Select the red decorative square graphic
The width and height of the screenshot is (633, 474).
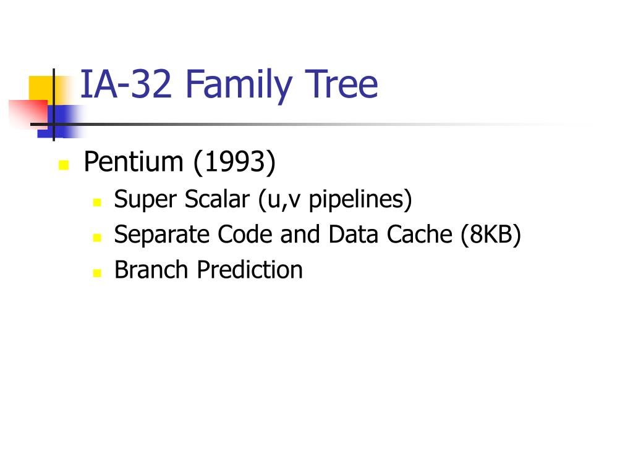tap(28, 114)
